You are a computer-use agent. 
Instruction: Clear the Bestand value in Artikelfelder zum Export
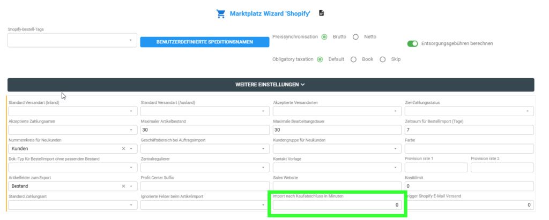pos(123,186)
